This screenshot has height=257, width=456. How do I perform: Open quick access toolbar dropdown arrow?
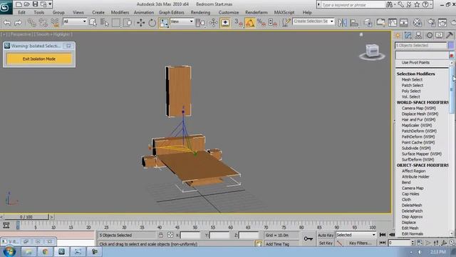point(50,4)
